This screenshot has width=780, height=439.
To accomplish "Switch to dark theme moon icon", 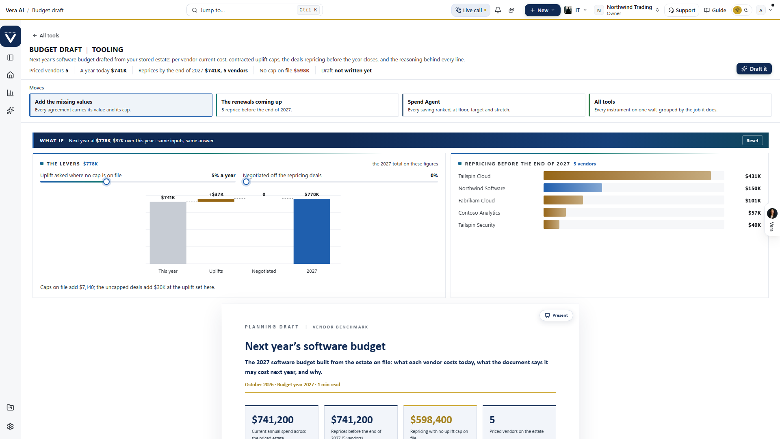I will click(x=747, y=10).
